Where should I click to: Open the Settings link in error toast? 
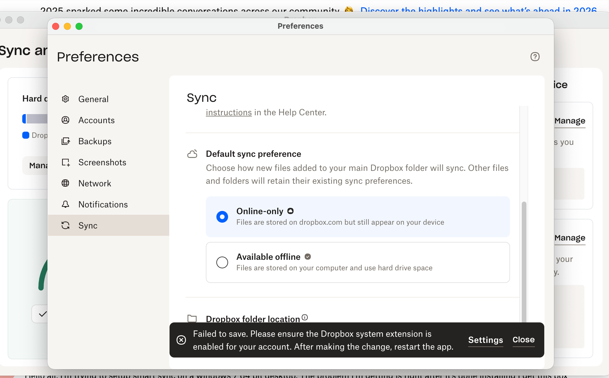(x=485, y=340)
